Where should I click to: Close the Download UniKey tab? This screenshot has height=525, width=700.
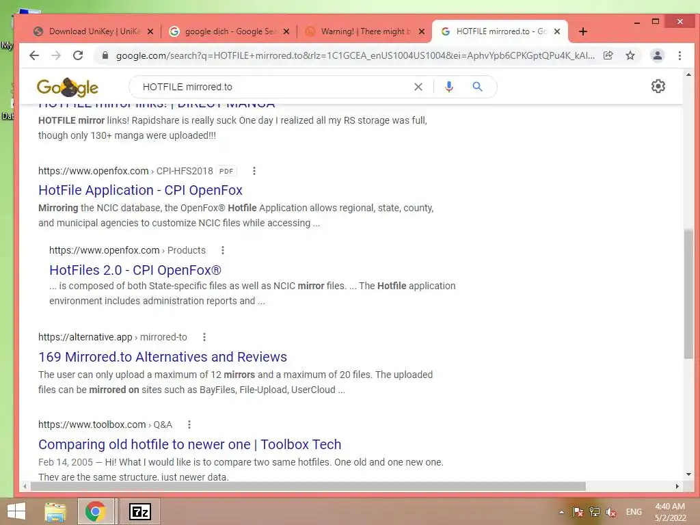[x=150, y=31]
